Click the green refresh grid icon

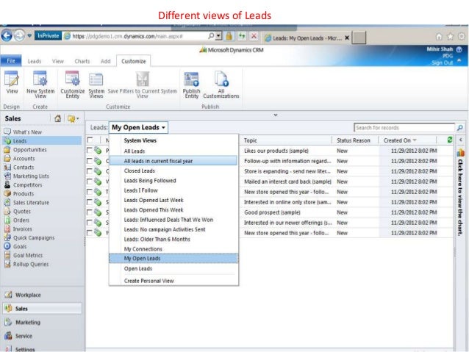click(449, 140)
